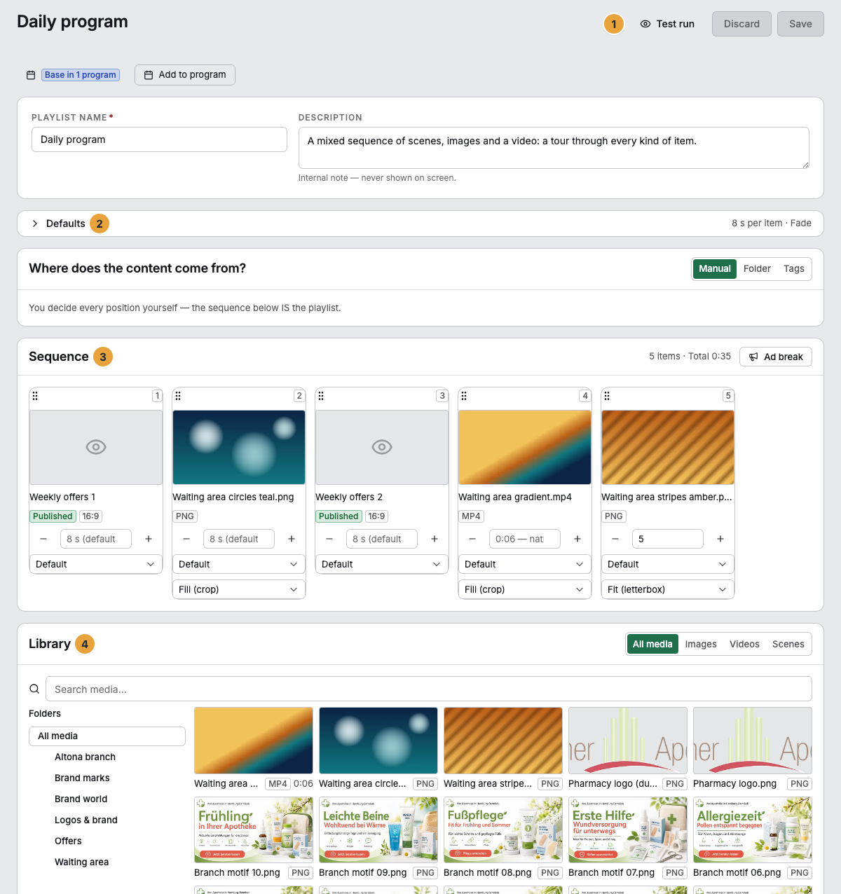Open the Waiting area folder
841x894 pixels.
click(x=81, y=862)
